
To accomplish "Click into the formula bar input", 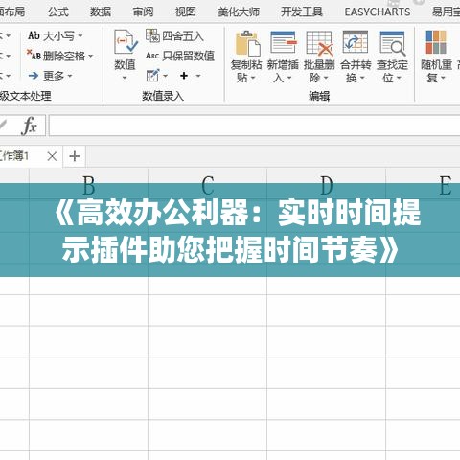I will pos(255,126).
